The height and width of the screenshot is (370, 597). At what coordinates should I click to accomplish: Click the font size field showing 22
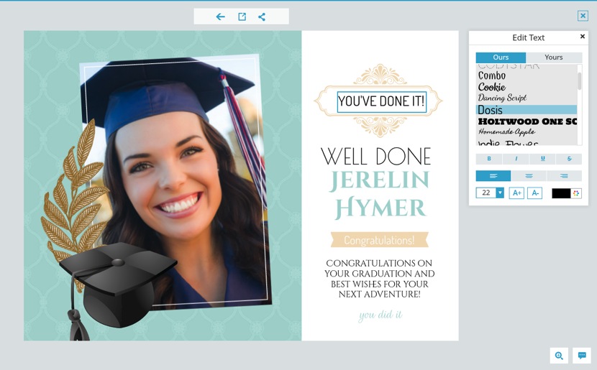coord(486,193)
